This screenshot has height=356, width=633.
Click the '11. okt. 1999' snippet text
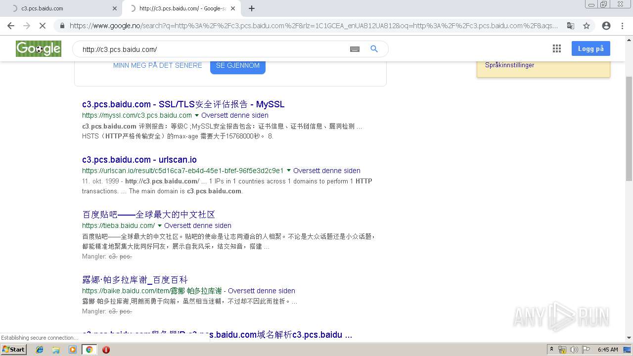pyautogui.click(x=102, y=181)
